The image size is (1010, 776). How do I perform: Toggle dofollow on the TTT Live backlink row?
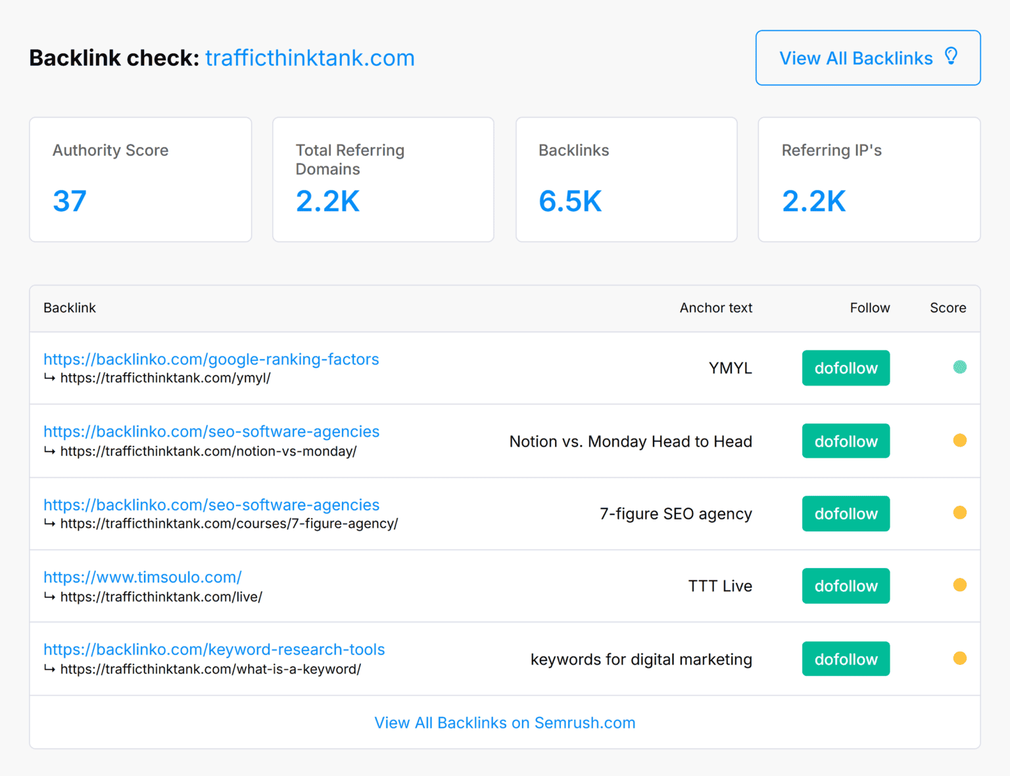846,586
